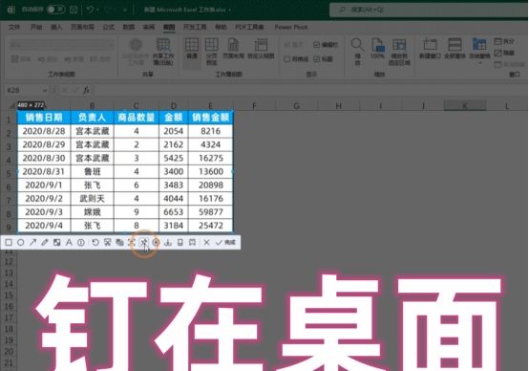Open the Undo history dropdown arrow
529x371 pixels.
pos(97,10)
